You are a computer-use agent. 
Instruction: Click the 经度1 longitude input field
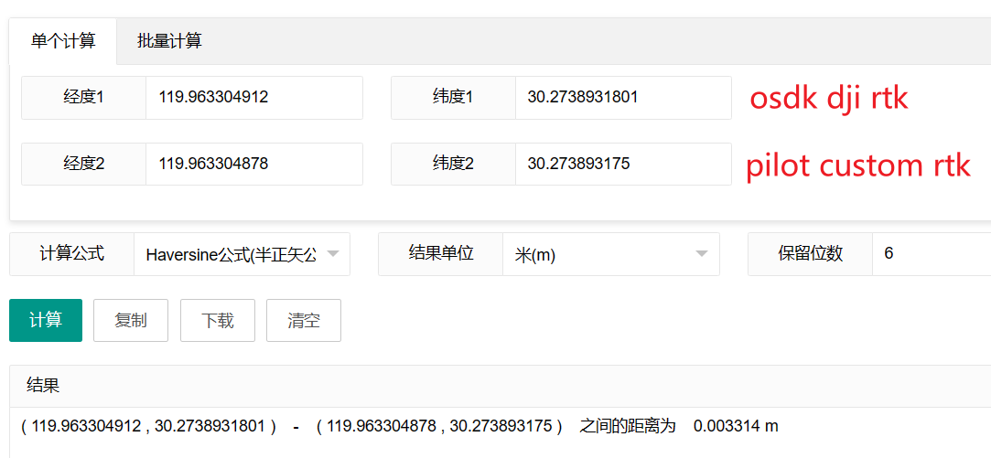[x=253, y=97]
